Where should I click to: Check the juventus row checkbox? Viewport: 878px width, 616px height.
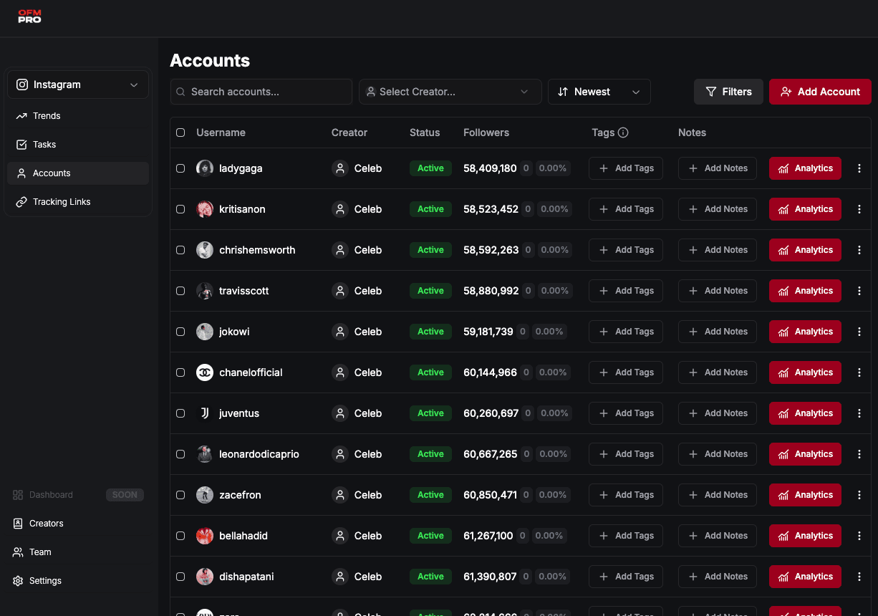pos(180,413)
